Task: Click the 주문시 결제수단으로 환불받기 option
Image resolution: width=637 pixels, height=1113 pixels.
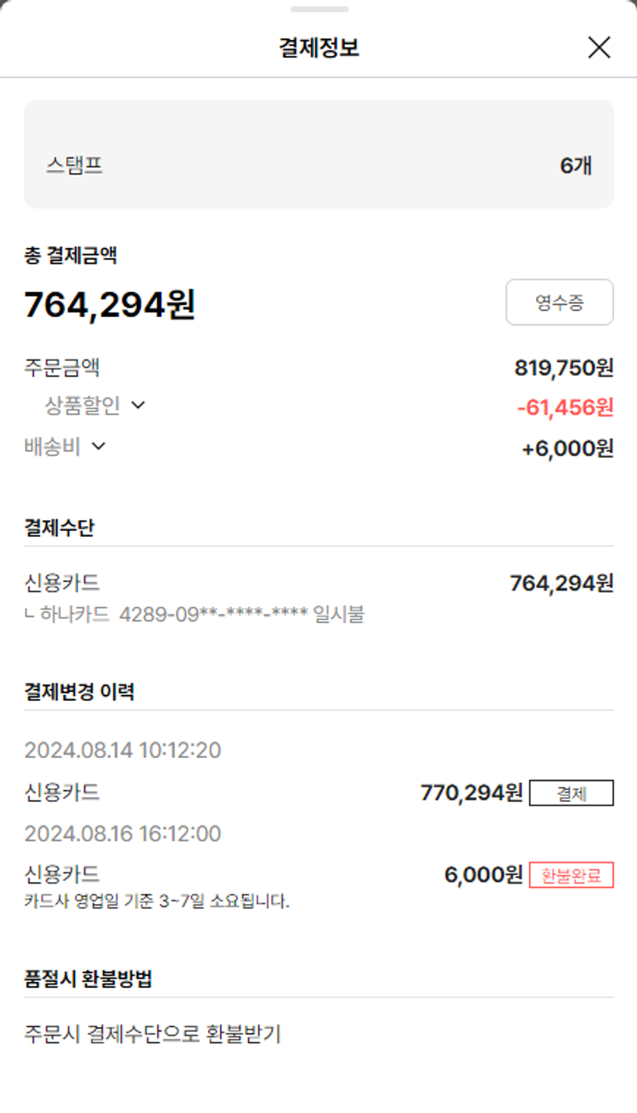Action: pos(153,1034)
